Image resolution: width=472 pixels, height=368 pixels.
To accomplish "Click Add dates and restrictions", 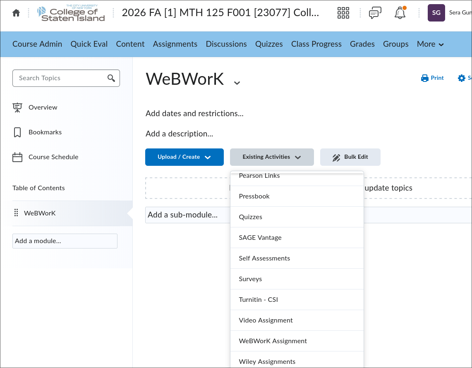I will (194, 113).
